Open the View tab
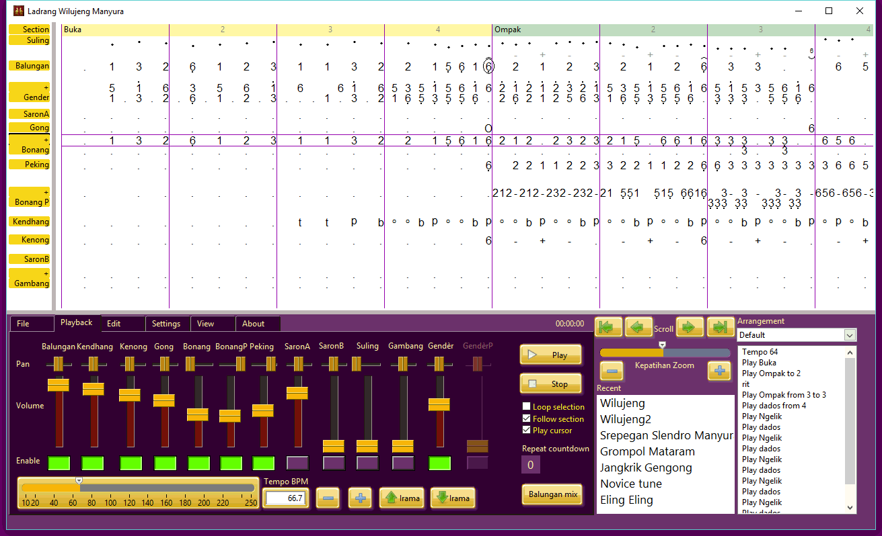The image size is (882, 536). 213,324
